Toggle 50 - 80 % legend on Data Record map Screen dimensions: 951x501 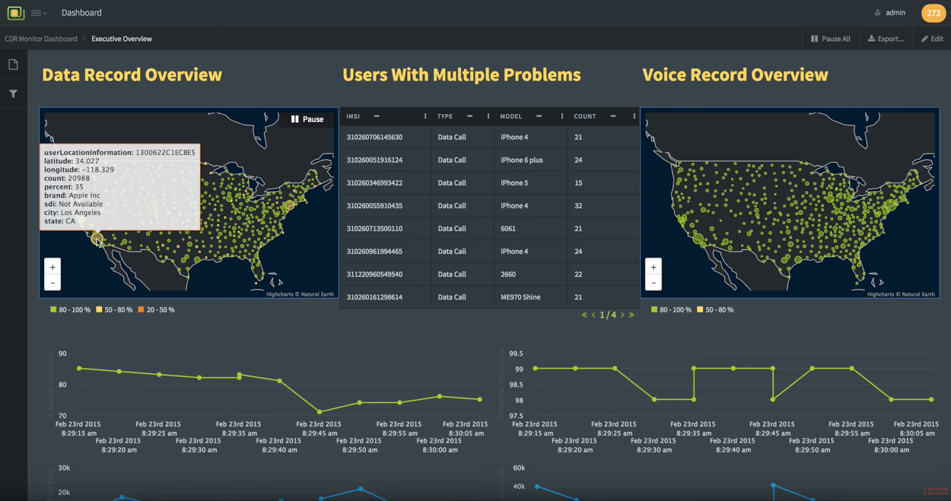click(x=115, y=310)
